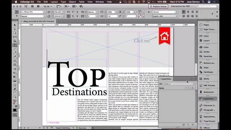Switch to Character Formatting Controls
The width and height of the screenshot is (231, 130).
pos(17,12)
